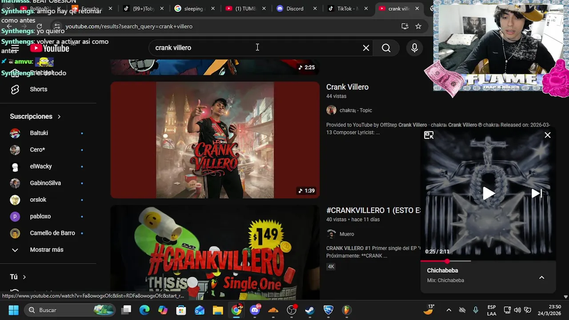Image resolution: width=569 pixels, height=320 pixels.
Task: Click the 4K badge on second result
Action: pos(331,267)
